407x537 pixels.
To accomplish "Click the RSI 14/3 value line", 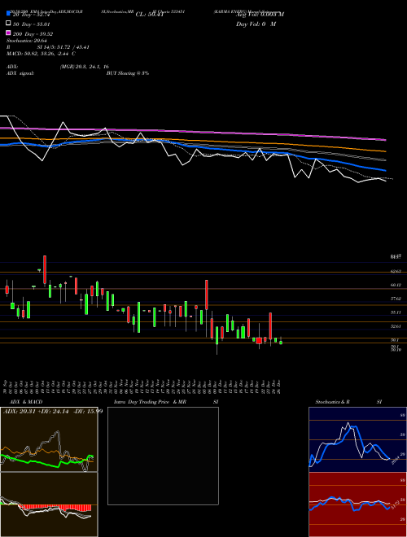I will [x=48, y=47].
